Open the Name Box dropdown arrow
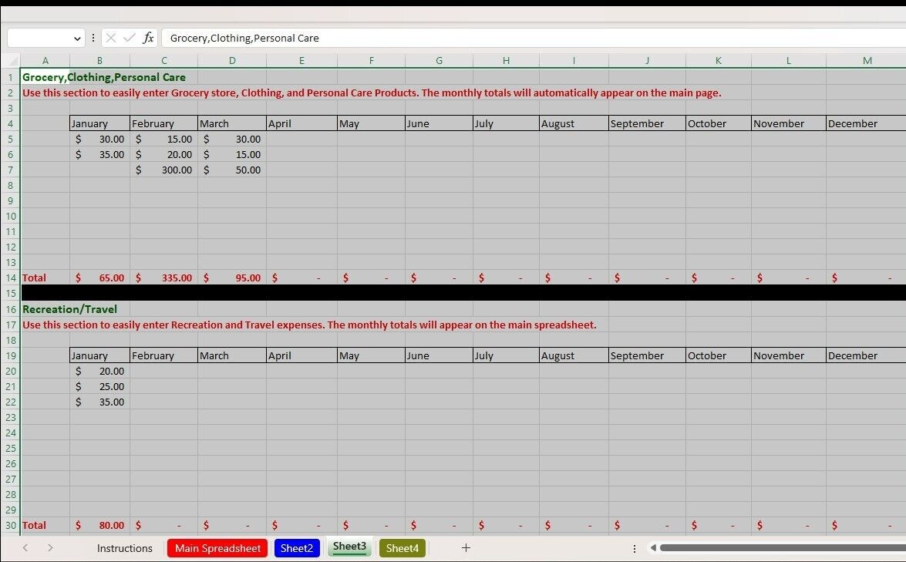 point(77,39)
